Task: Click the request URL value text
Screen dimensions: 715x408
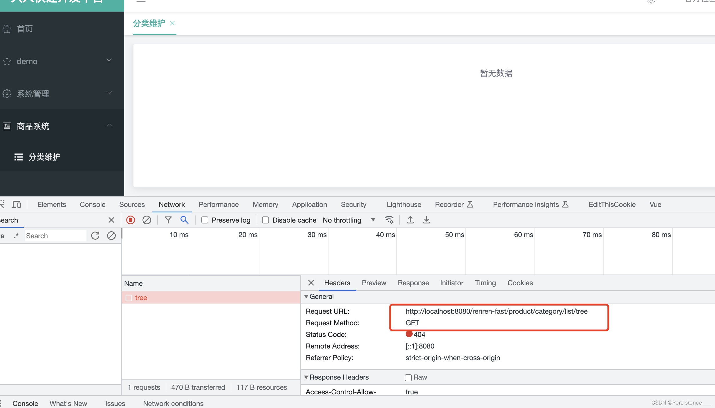Action: click(496, 311)
